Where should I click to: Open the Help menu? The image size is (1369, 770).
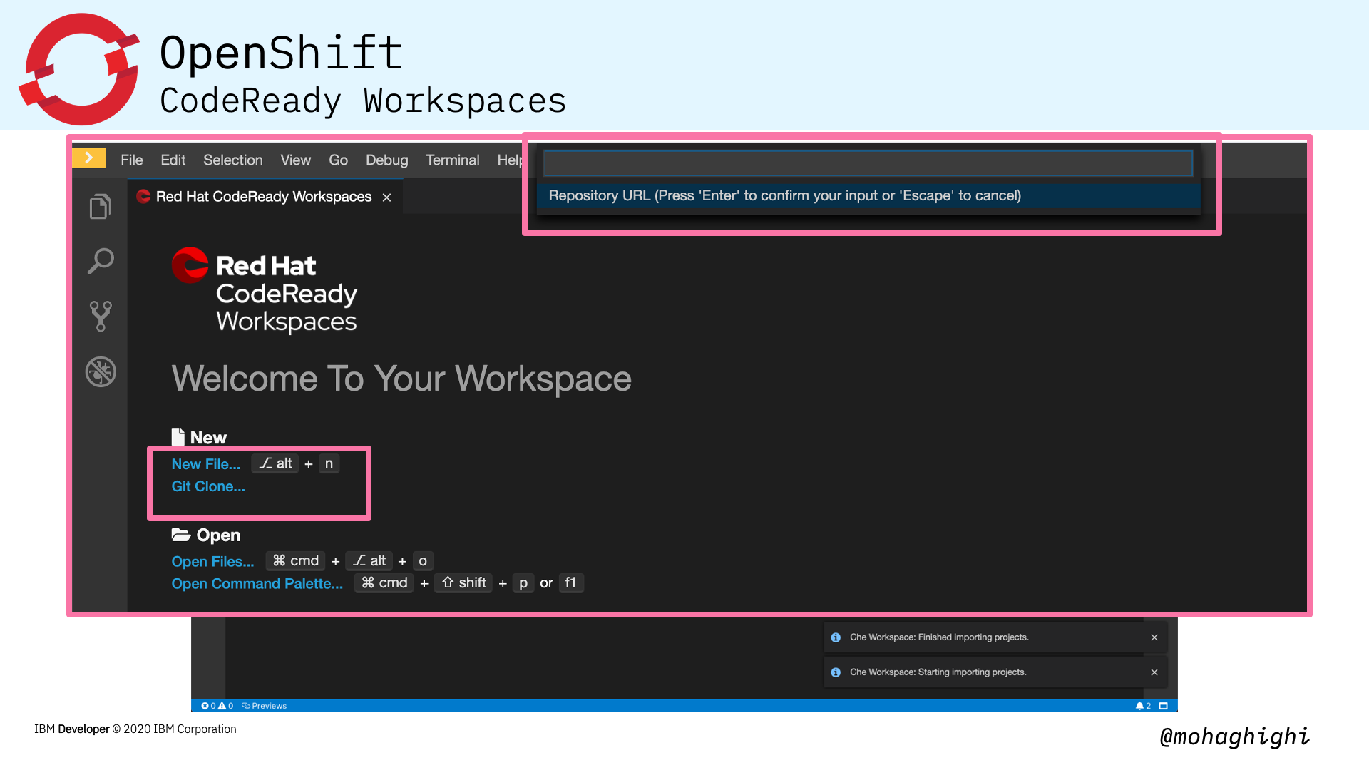tap(510, 160)
